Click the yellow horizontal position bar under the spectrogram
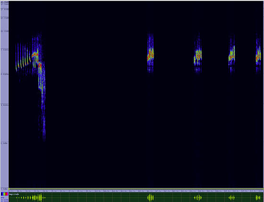264x202 pixels. (x=136, y=189)
